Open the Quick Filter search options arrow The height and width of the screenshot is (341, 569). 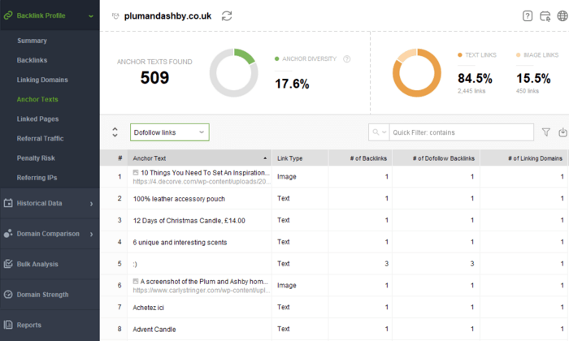click(384, 132)
